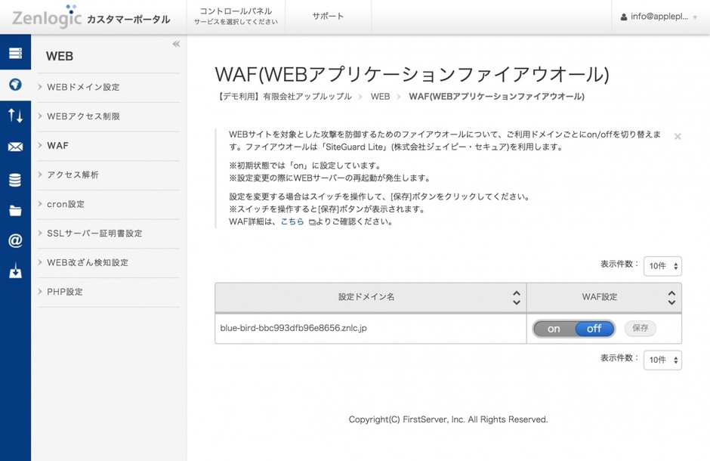
Task: Open the info@ account dropdown menu
Action: tap(659, 17)
